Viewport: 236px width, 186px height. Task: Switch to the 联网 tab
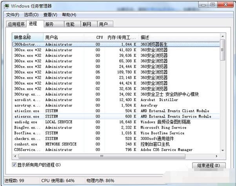coord(87,24)
